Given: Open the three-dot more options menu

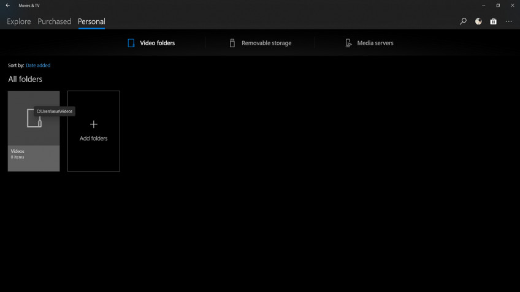Looking at the screenshot, I should pos(509,21).
